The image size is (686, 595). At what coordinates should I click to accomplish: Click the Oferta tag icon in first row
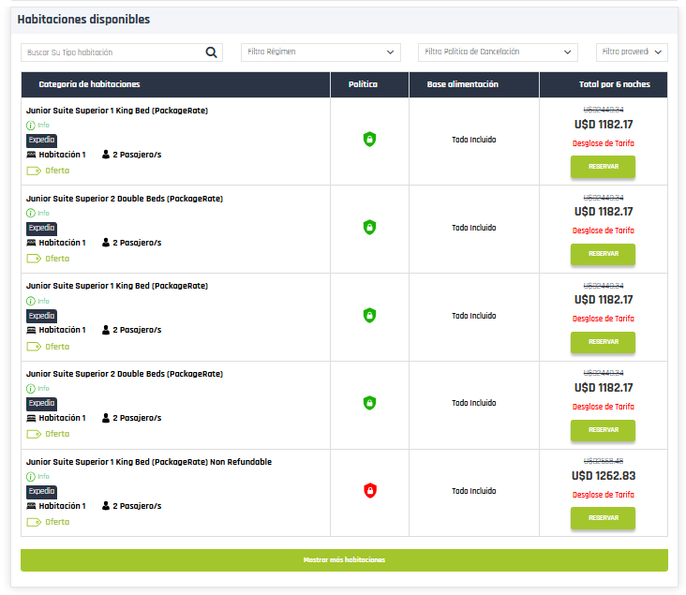(x=34, y=171)
